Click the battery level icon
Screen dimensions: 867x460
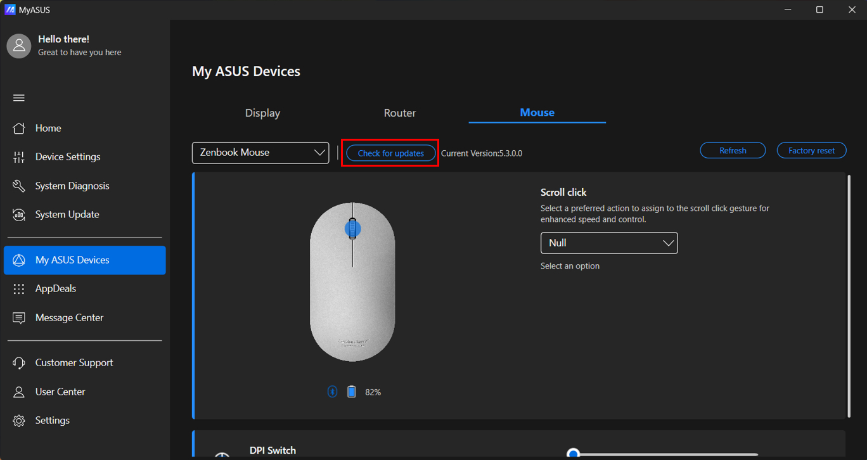click(x=352, y=392)
